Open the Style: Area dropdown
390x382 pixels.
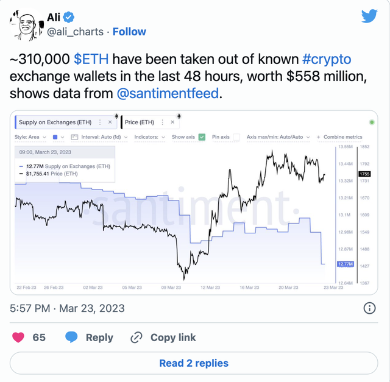30,137
